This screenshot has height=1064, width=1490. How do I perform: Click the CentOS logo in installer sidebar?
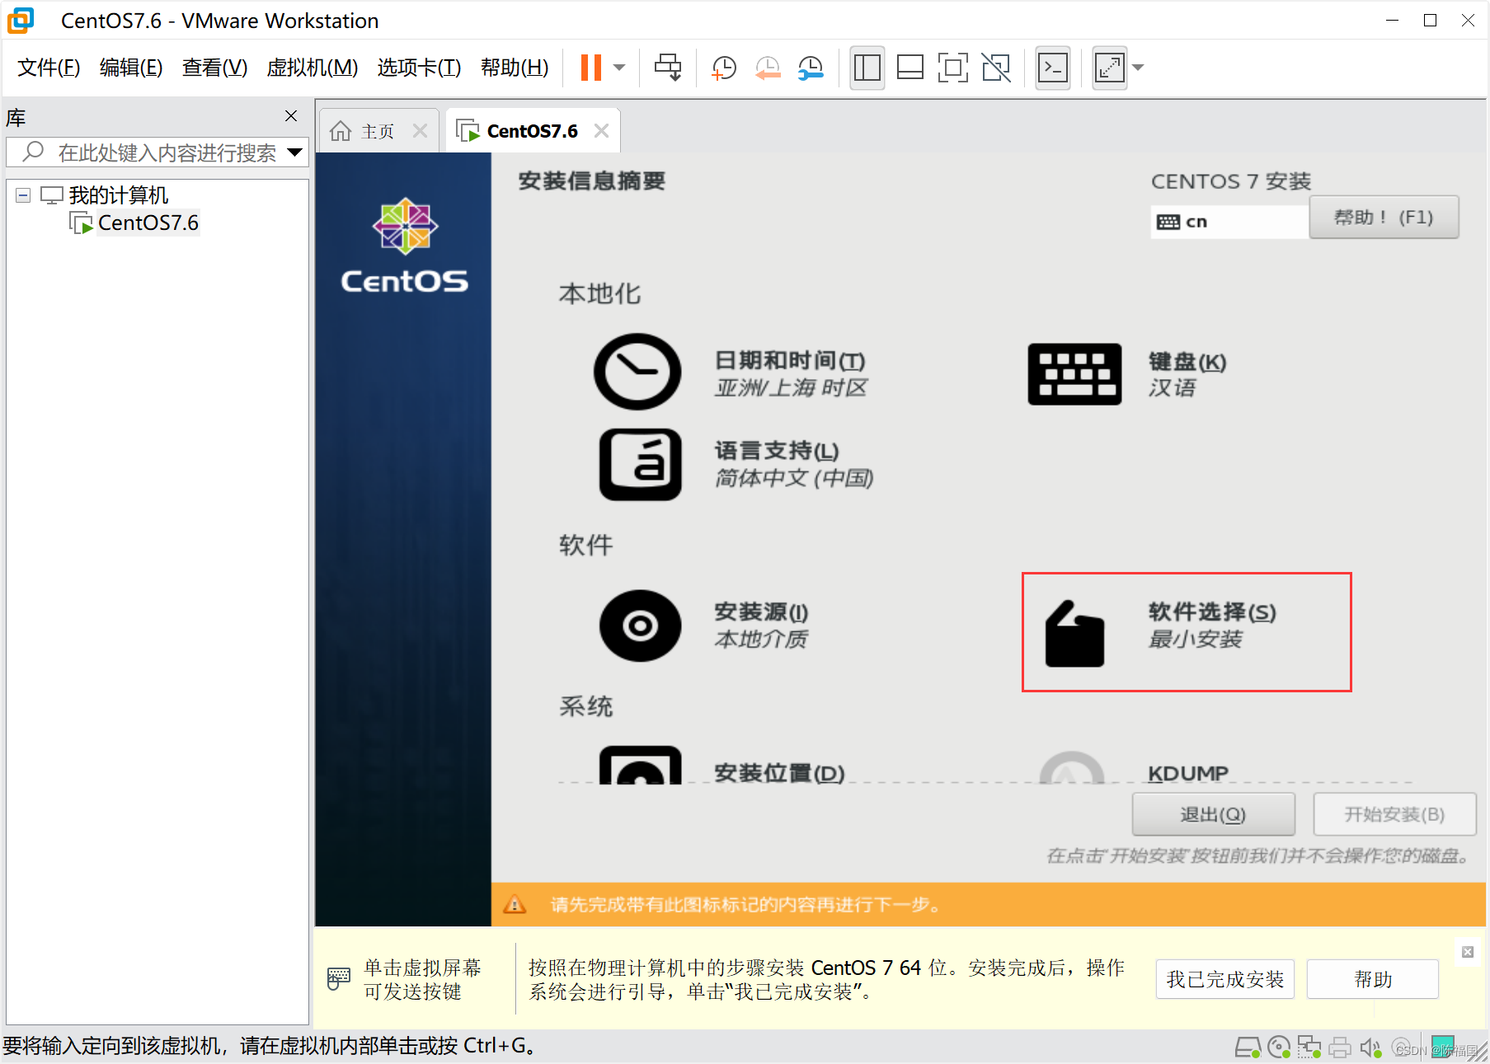[404, 246]
